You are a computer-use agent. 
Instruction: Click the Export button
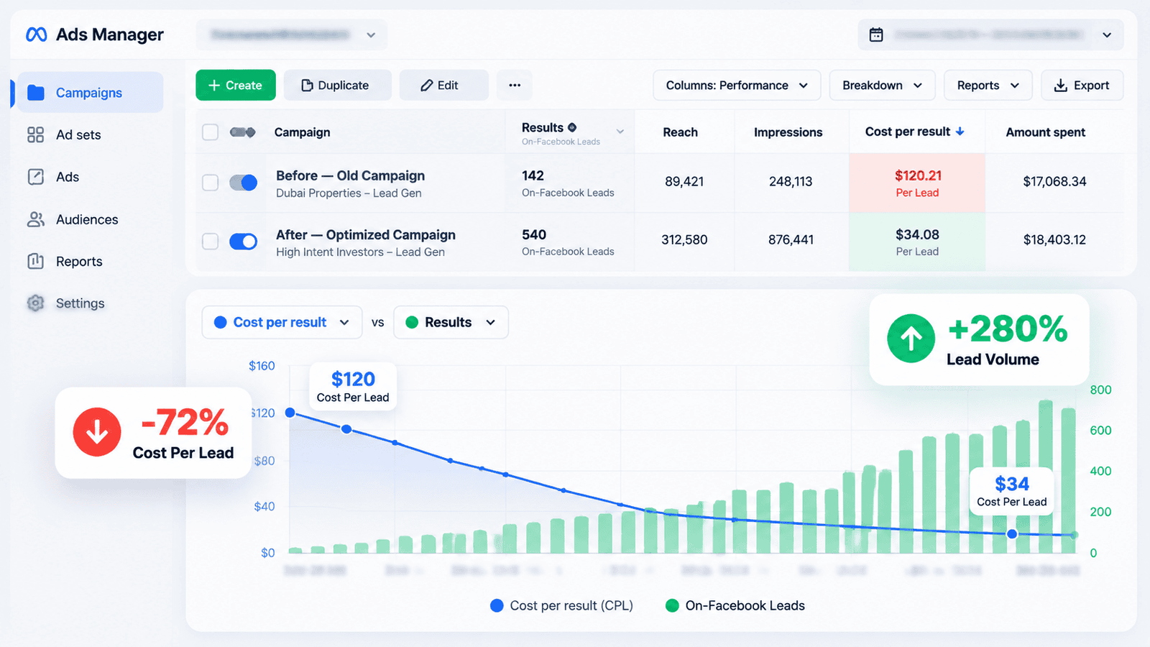pyautogui.click(x=1082, y=85)
